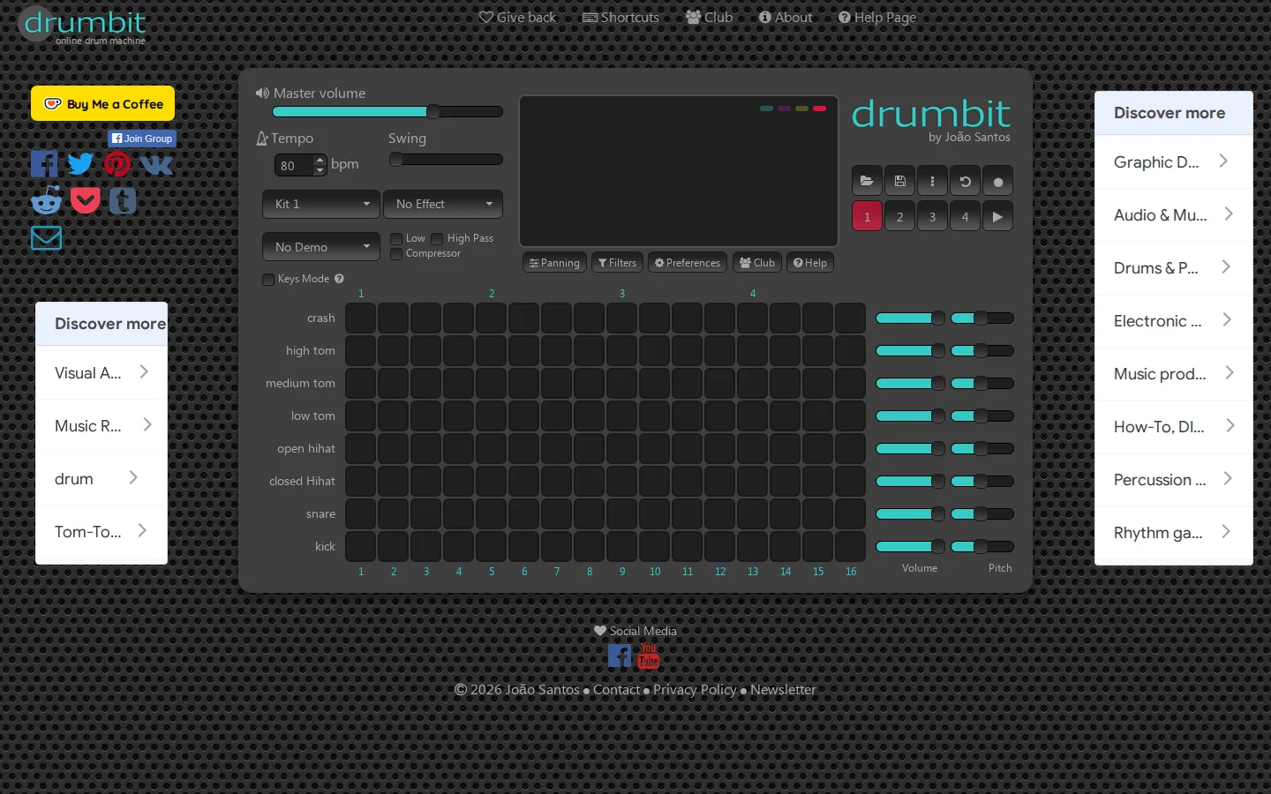
Task: Enable the Low pass checkbox
Action: pyautogui.click(x=396, y=239)
